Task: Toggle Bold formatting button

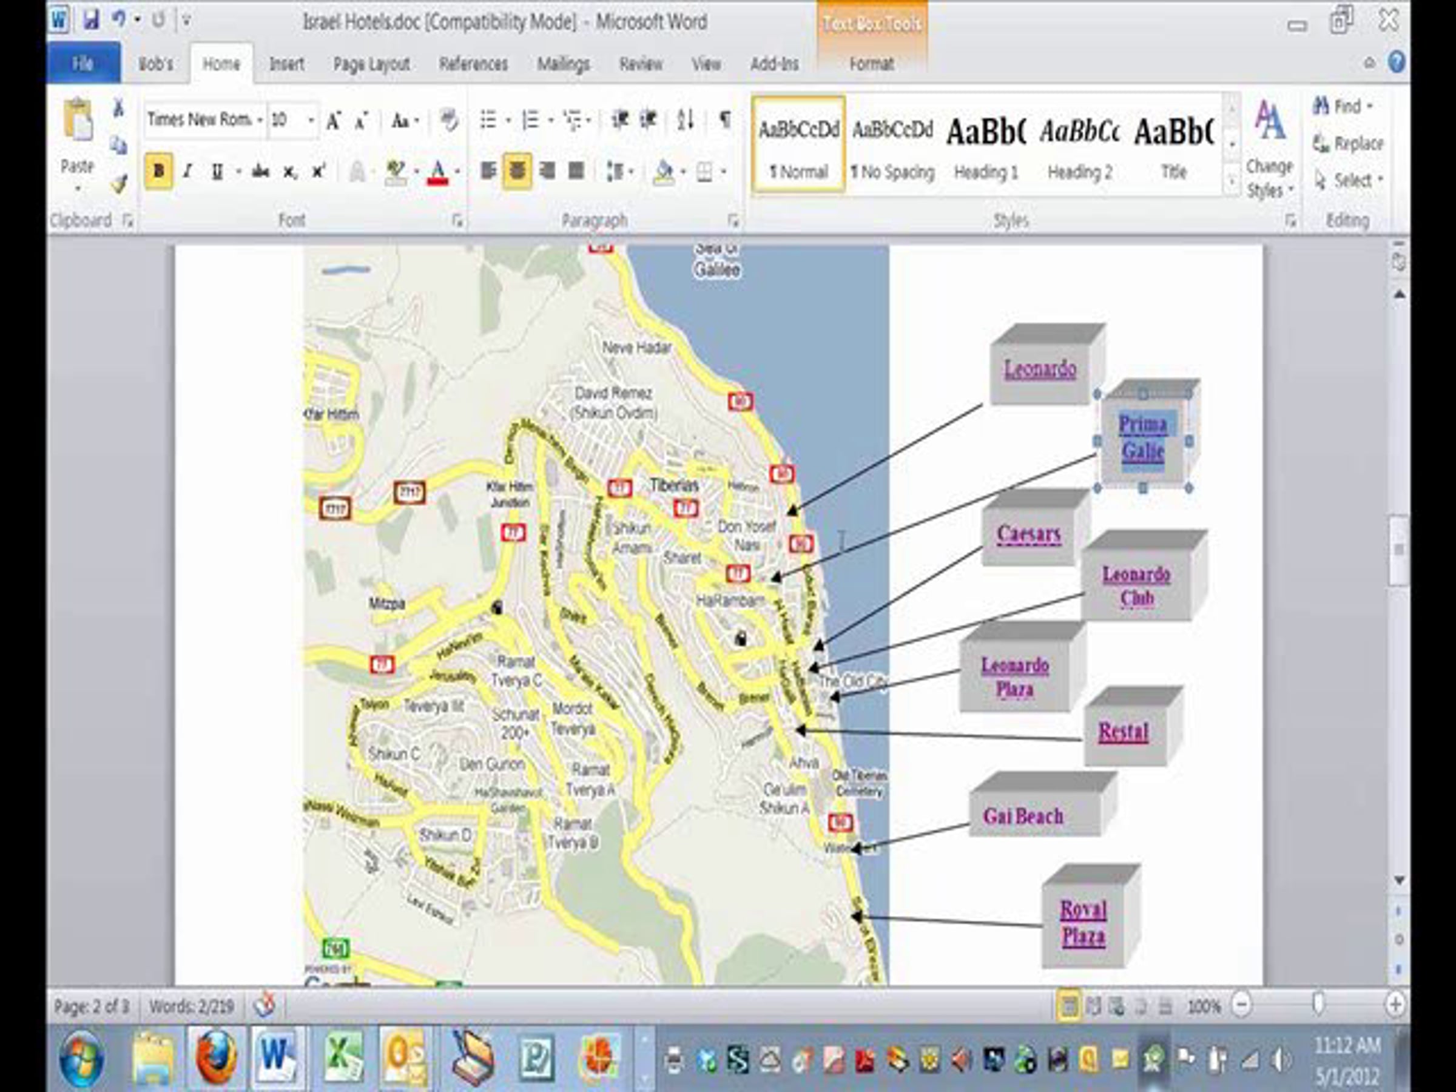Action: (x=158, y=172)
